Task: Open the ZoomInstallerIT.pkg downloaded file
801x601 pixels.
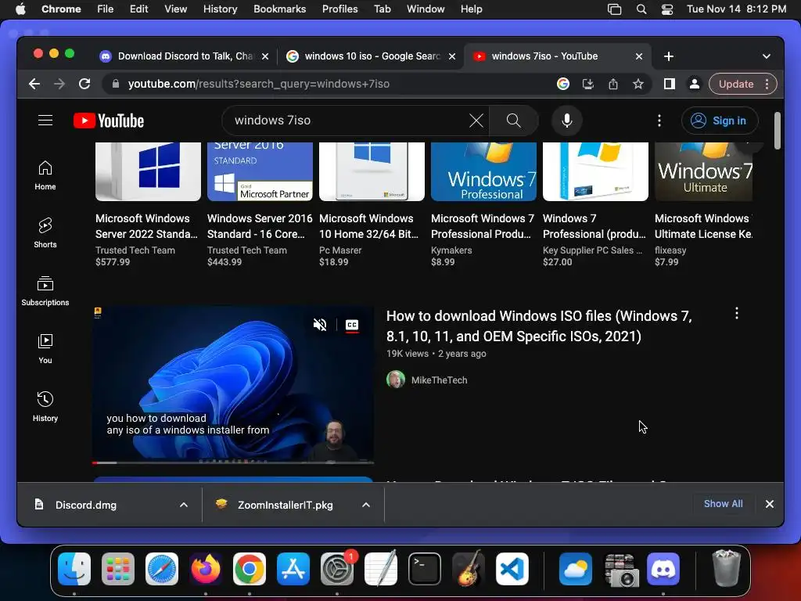Action: [285, 505]
